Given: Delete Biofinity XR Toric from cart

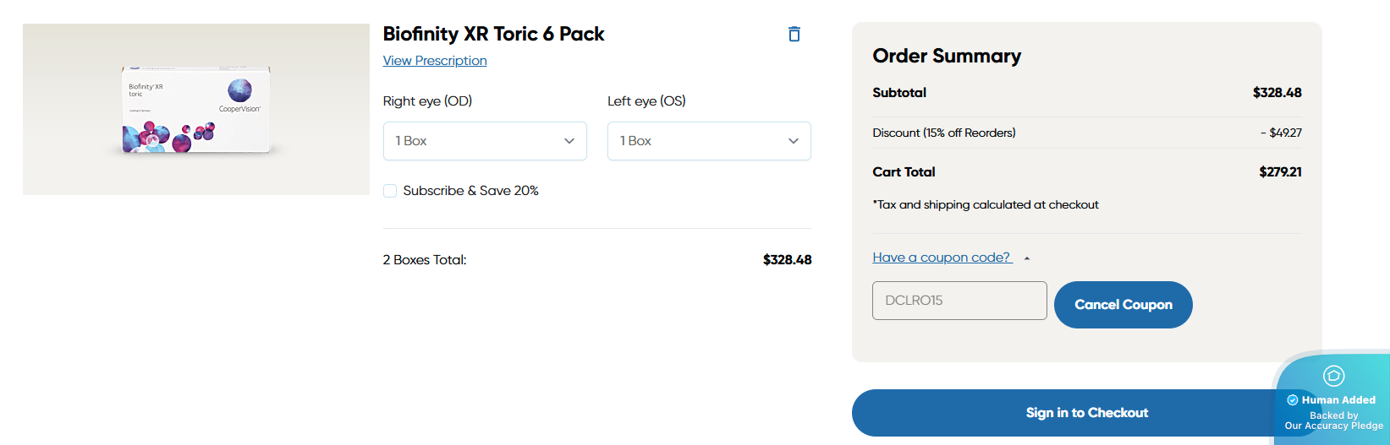Looking at the screenshot, I should pyautogui.click(x=794, y=34).
